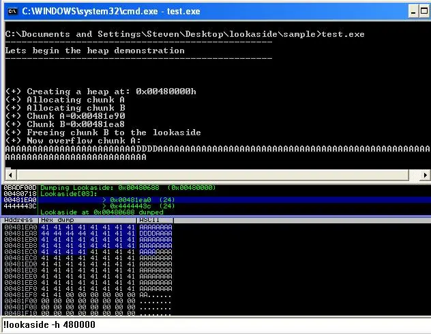Click the Hex dump column header

click(x=88, y=220)
